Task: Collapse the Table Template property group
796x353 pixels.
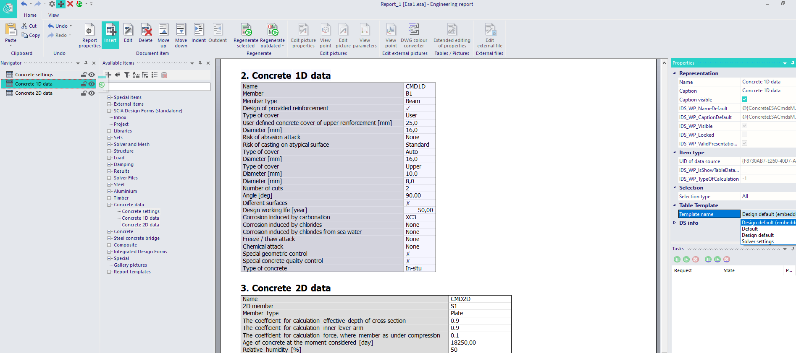Action: pos(675,205)
